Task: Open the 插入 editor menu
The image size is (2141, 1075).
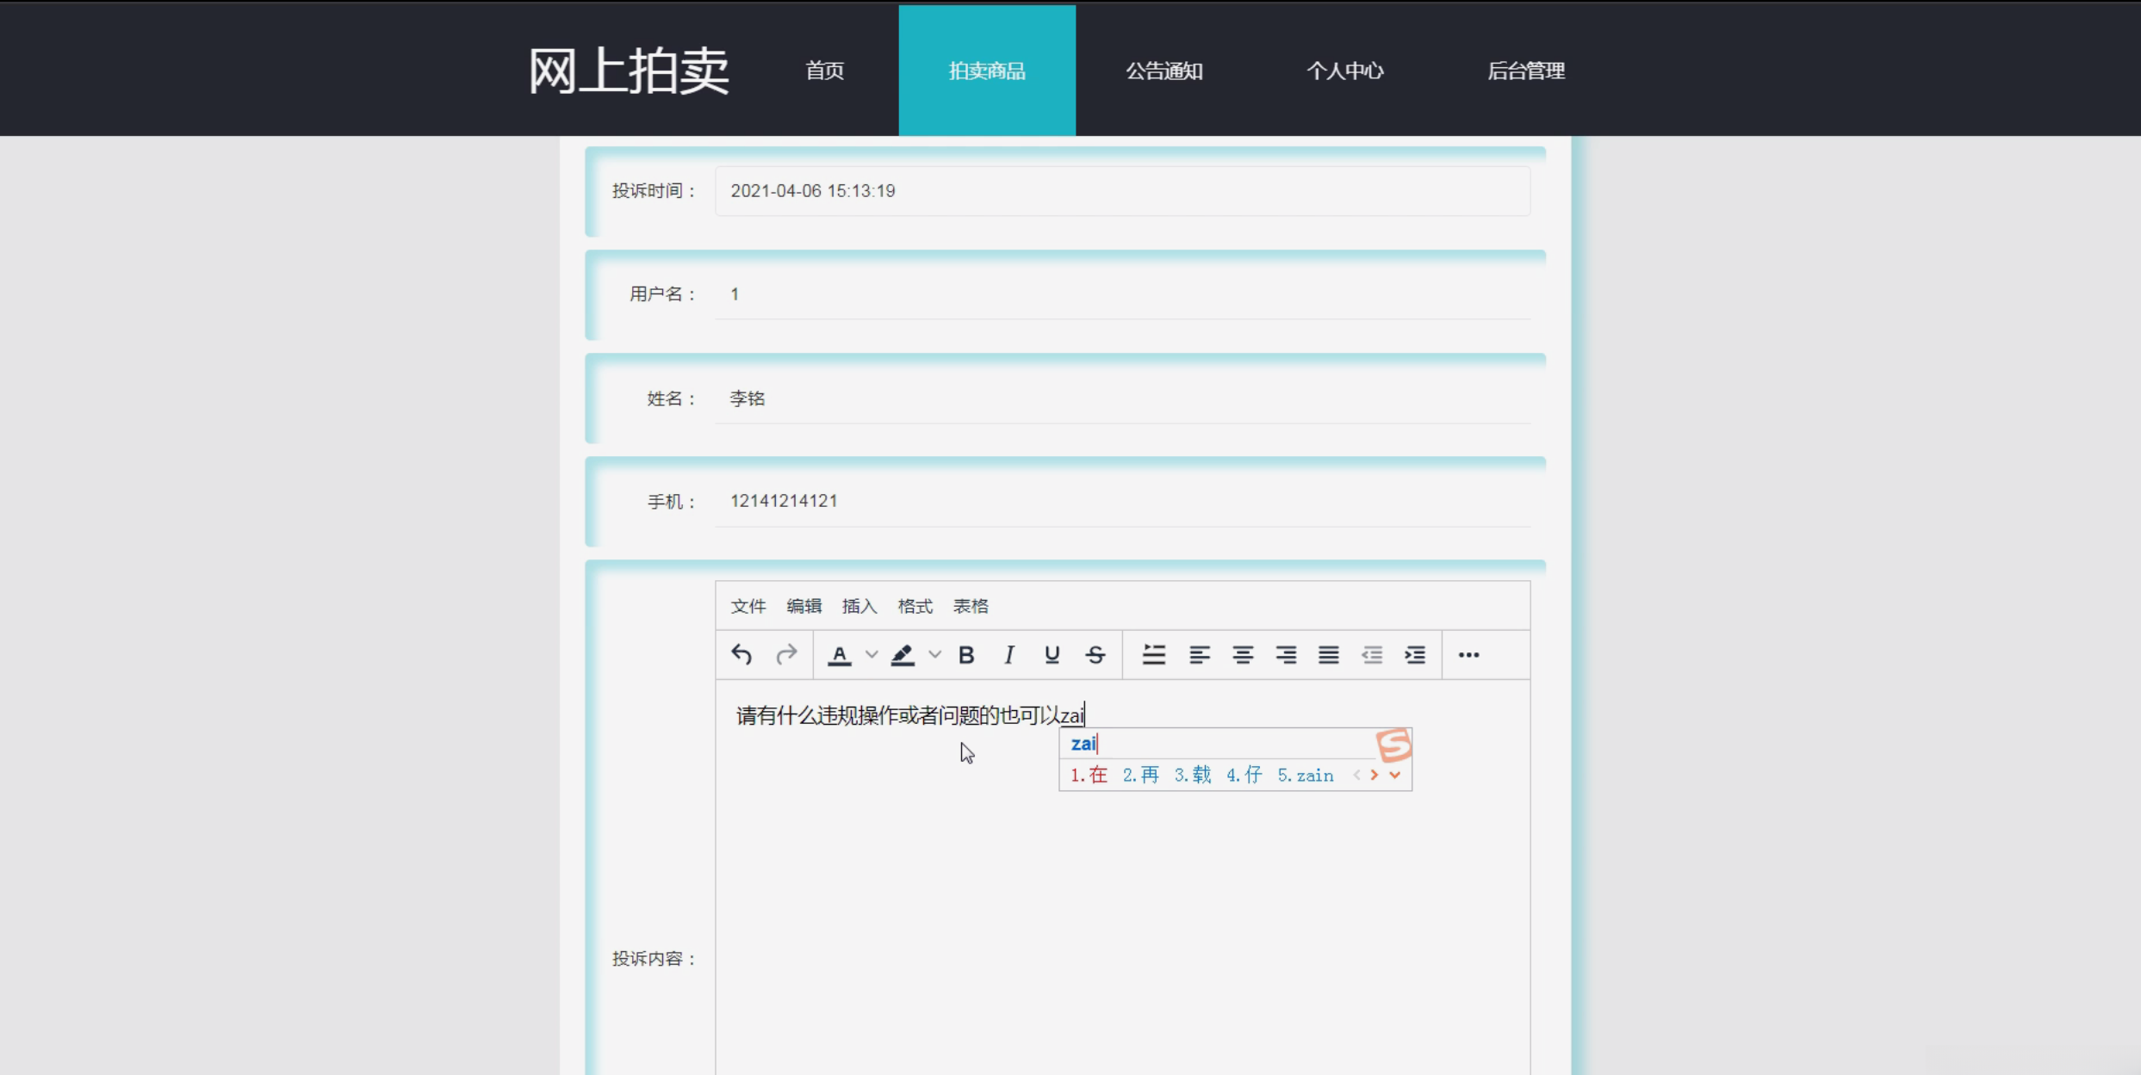Action: (860, 606)
